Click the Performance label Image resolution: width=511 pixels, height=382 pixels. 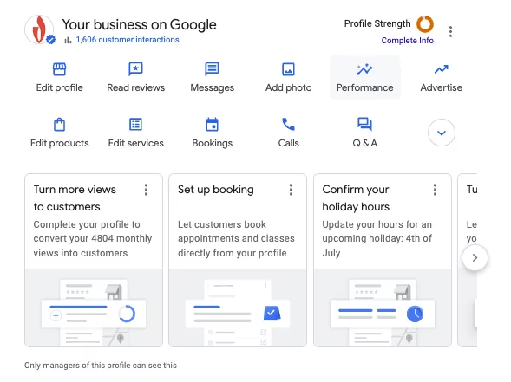pos(364,87)
